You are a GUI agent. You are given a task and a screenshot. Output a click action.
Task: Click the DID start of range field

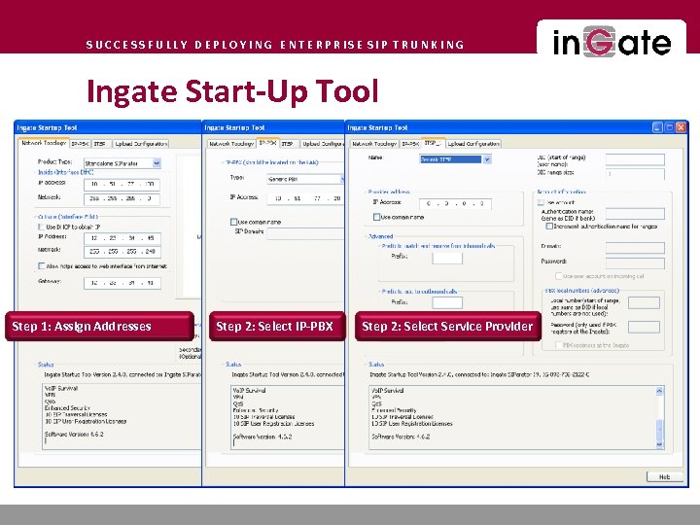pos(635,159)
